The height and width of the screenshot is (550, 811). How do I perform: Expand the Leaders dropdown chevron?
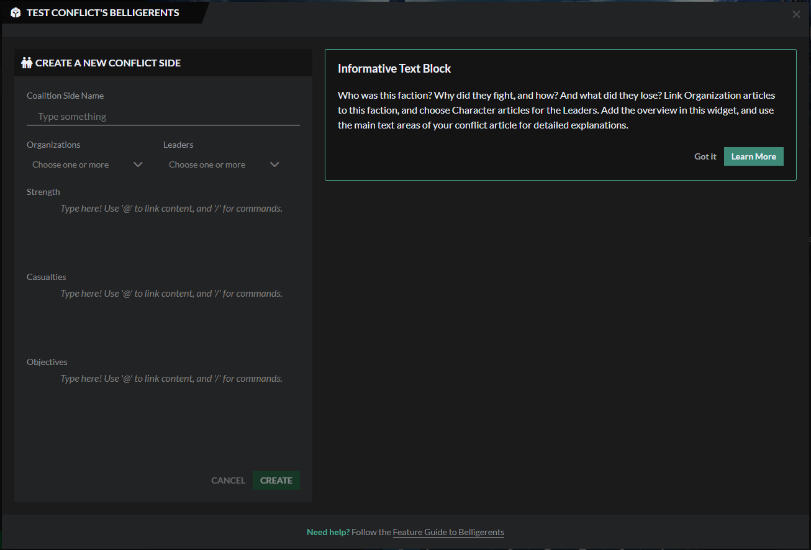pyautogui.click(x=274, y=165)
